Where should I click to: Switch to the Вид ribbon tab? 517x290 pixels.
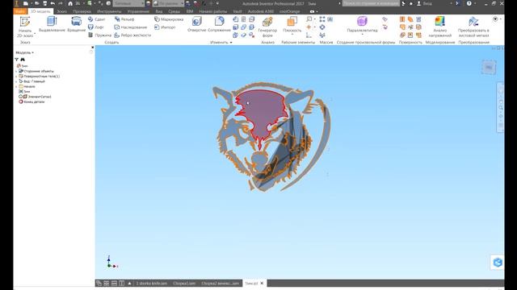158,11
